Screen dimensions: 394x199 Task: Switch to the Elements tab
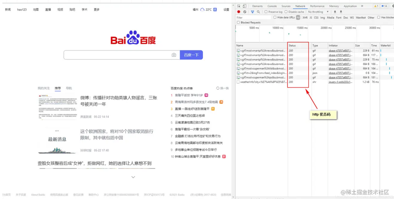[x=257, y=6]
